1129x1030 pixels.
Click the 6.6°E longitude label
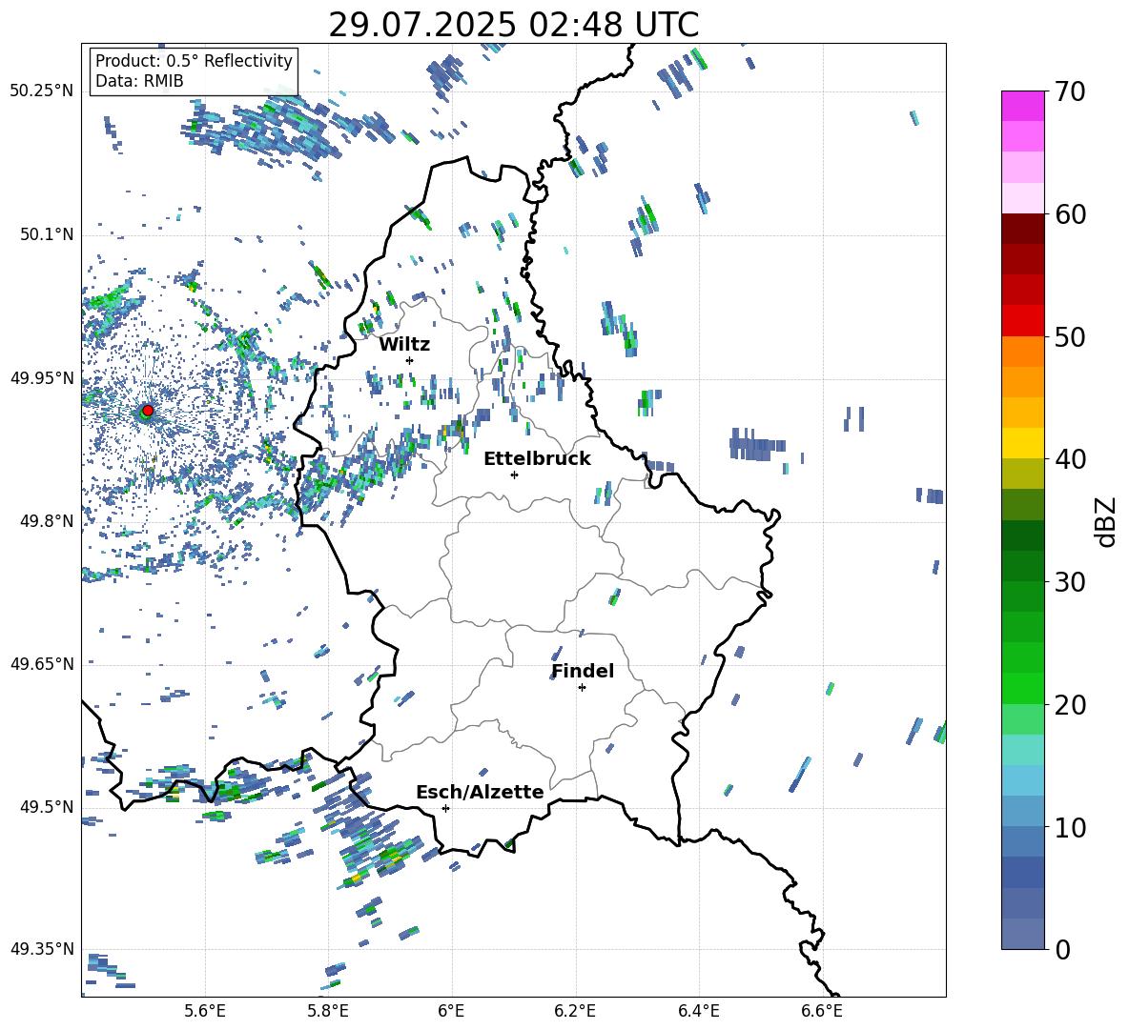[x=822, y=1011]
